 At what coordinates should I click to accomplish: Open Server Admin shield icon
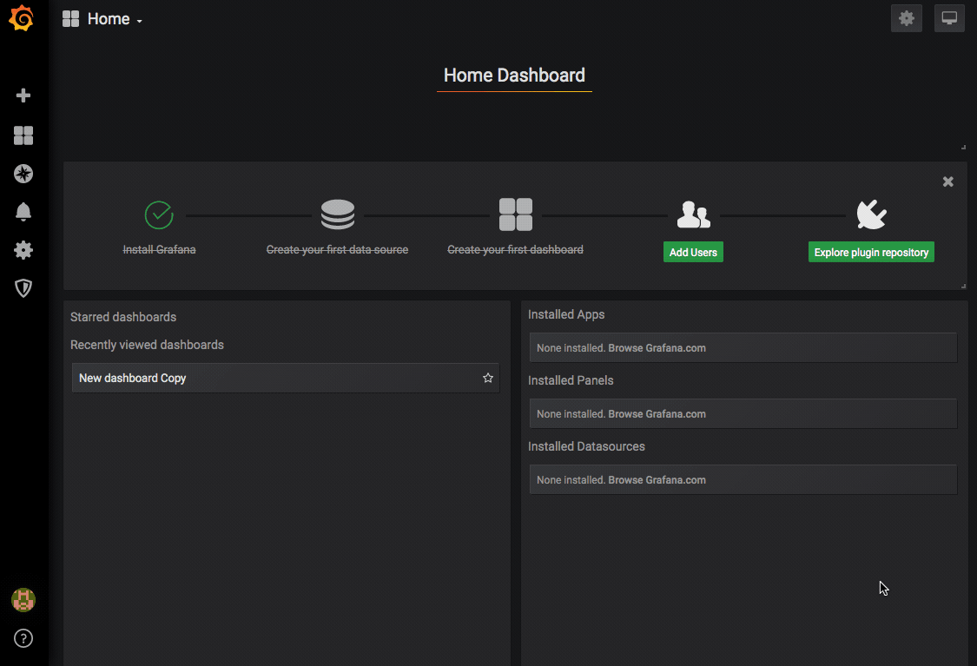23,287
